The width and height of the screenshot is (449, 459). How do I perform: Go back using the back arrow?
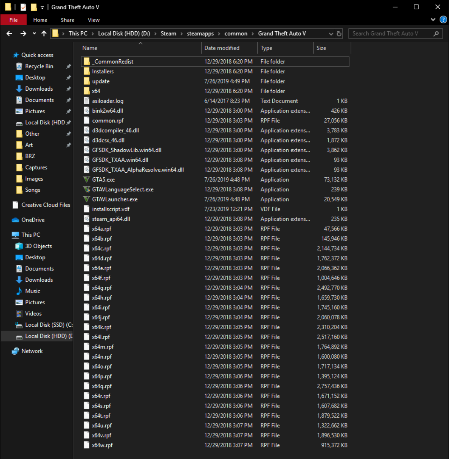pyautogui.click(x=9, y=33)
